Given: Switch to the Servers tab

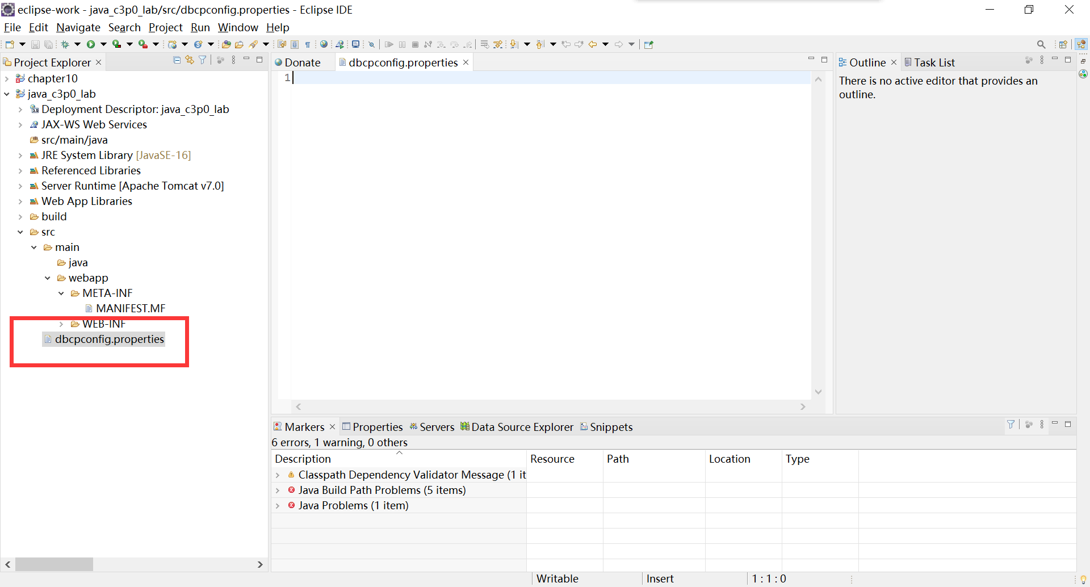Looking at the screenshot, I should [x=437, y=426].
